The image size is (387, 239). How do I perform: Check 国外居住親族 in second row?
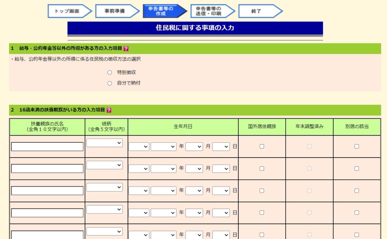262,169
